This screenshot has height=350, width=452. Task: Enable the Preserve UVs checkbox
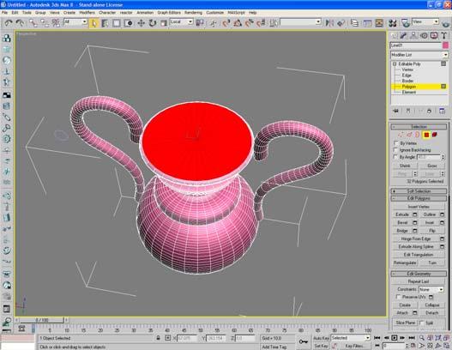(x=398, y=296)
